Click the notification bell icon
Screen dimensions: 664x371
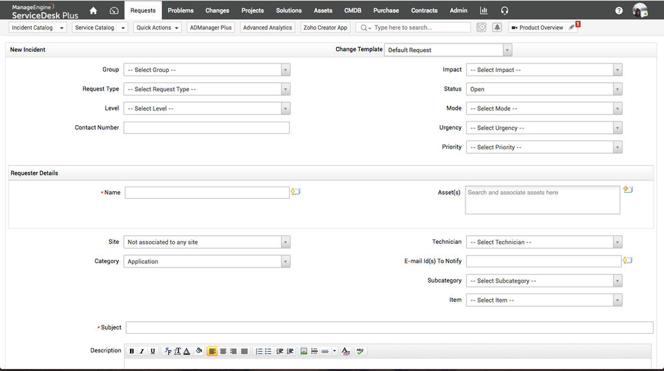[497, 28]
